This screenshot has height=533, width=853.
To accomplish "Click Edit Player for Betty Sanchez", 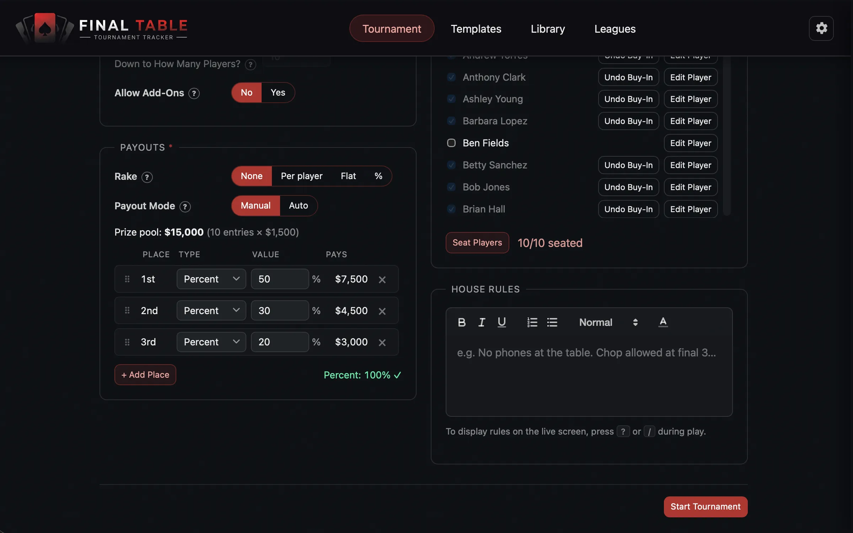I will 691,165.
